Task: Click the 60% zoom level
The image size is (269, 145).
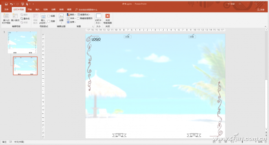Action: [x=260, y=142]
